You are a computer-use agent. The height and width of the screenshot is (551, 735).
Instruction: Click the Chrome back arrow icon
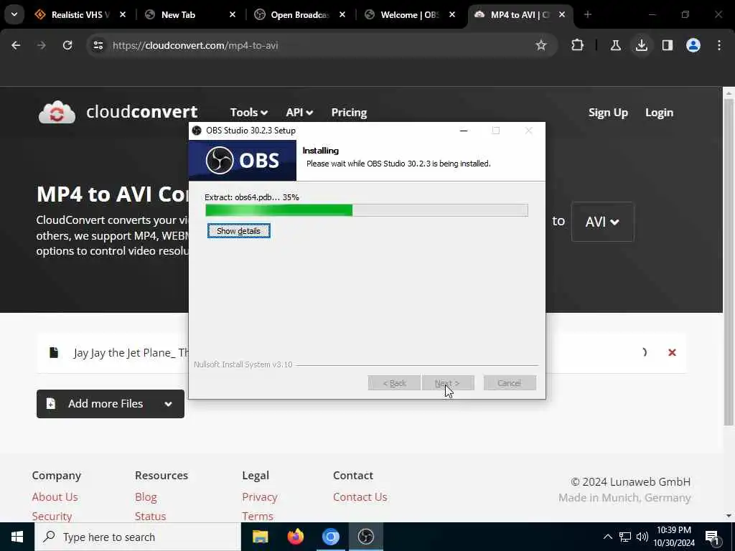(x=16, y=45)
